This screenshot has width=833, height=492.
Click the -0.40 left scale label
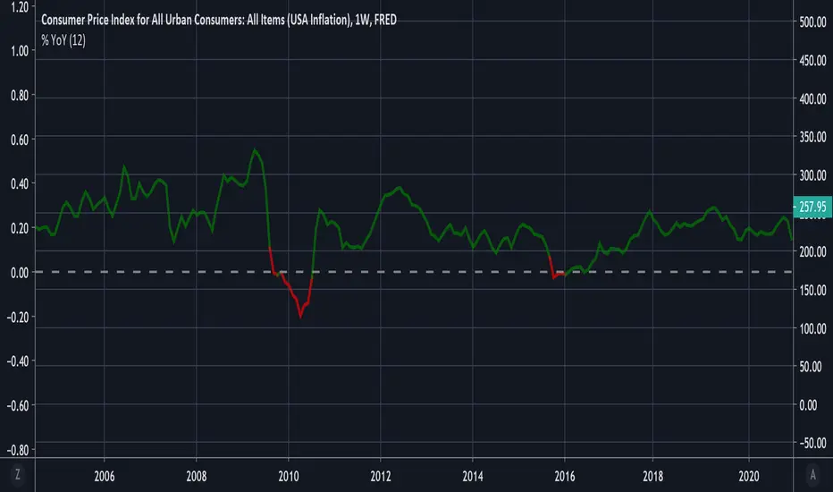(18, 361)
